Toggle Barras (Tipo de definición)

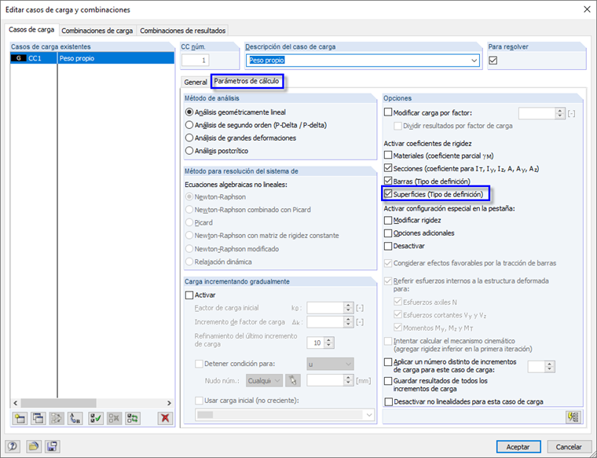click(x=388, y=181)
